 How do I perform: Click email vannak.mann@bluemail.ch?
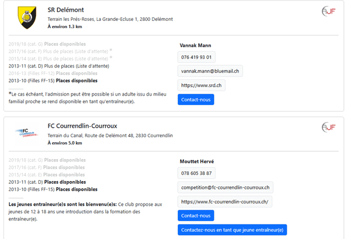(210, 71)
